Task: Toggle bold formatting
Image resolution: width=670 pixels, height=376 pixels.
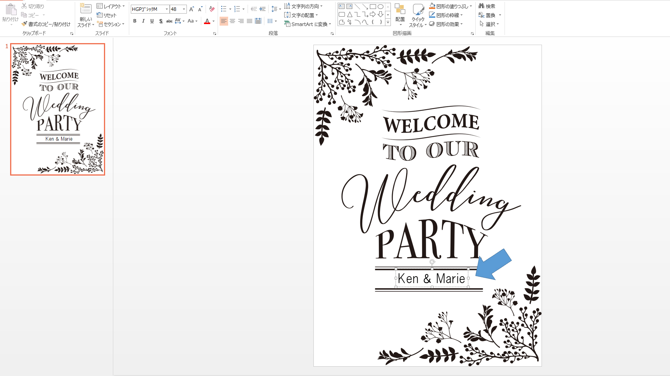Action: point(135,21)
